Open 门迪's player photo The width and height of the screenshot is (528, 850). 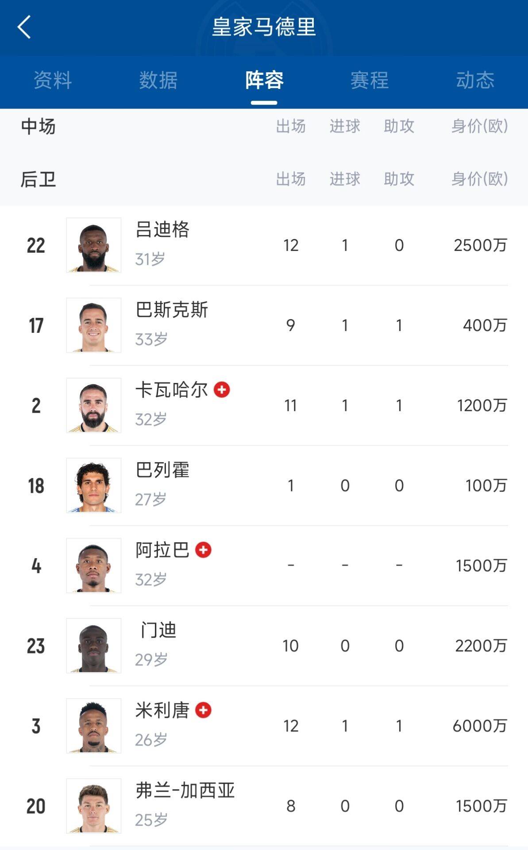pyautogui.click(x=94, y=645)
